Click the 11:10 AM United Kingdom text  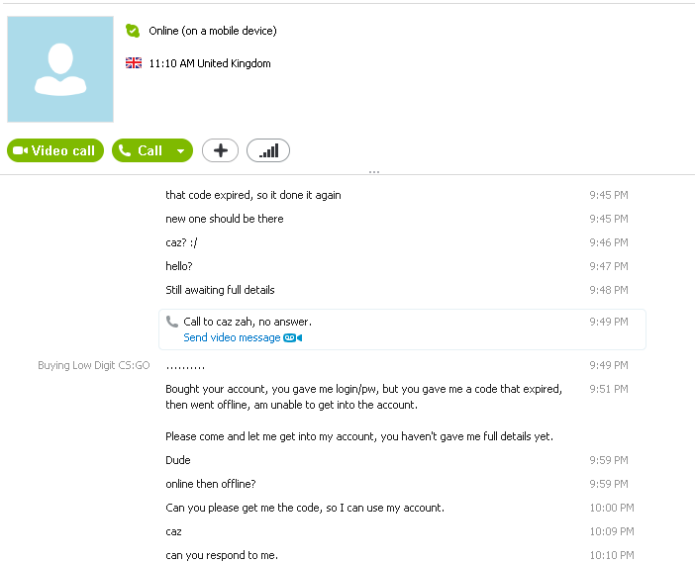point(210,63)
